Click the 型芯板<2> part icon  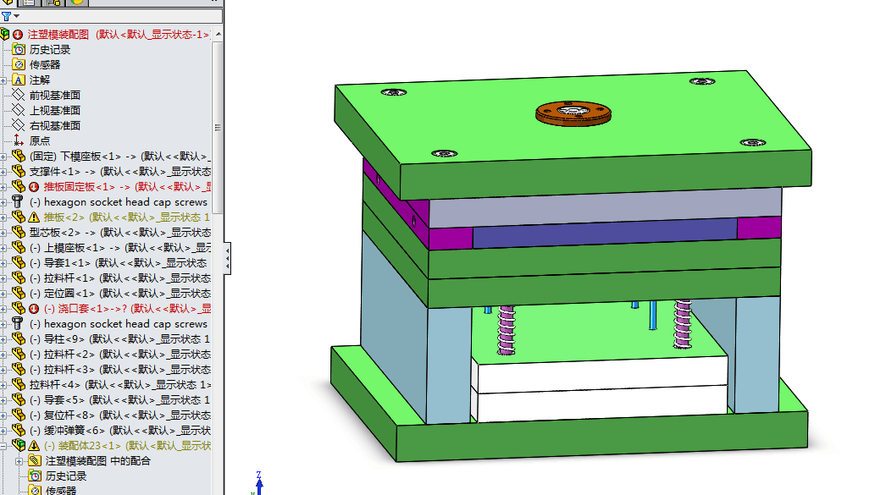click(x=19, y=232)
